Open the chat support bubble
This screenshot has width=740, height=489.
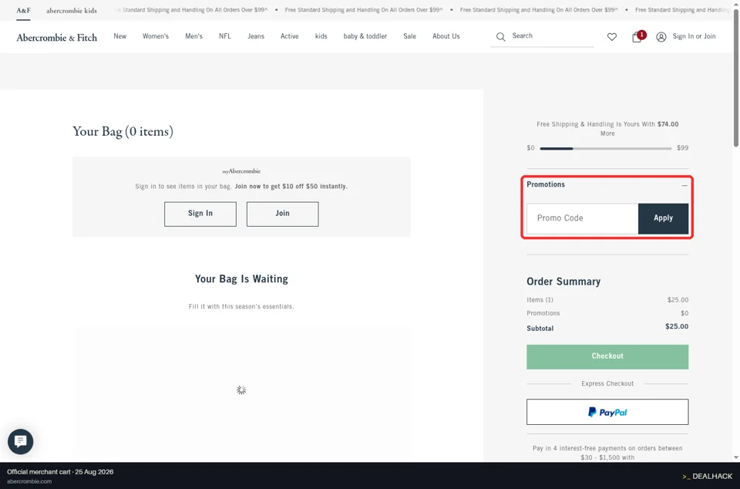coord(20,441)
